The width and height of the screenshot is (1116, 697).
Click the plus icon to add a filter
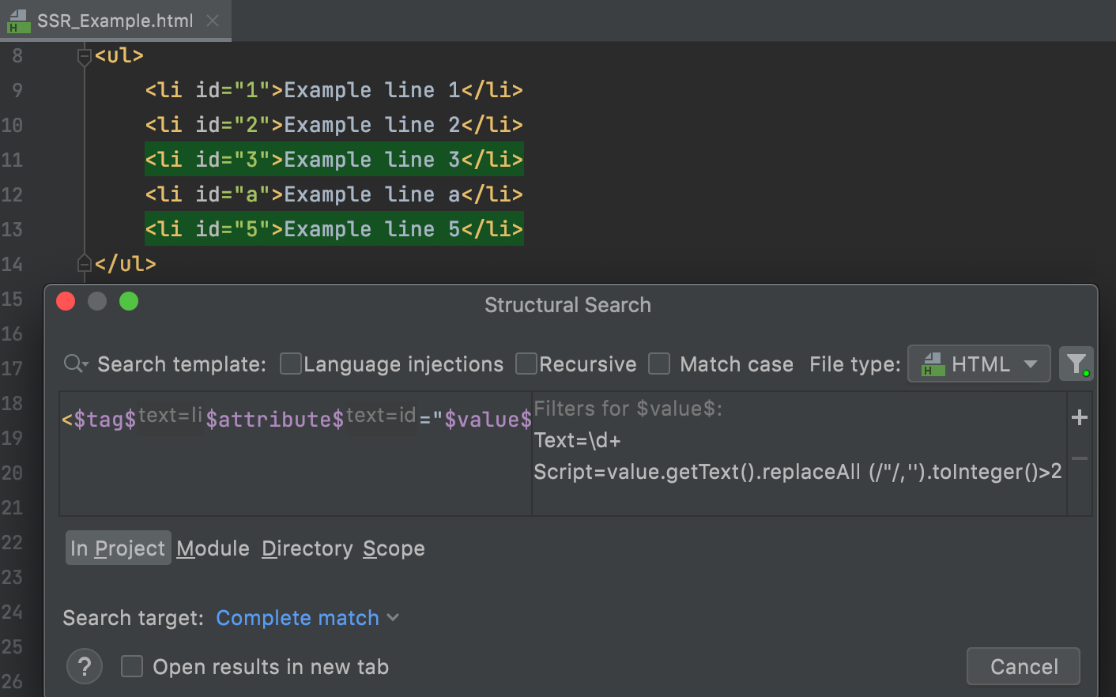click(1079, 417)
